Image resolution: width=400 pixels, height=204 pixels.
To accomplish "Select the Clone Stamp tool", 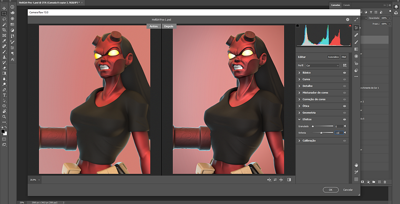I will click(4, 57).
